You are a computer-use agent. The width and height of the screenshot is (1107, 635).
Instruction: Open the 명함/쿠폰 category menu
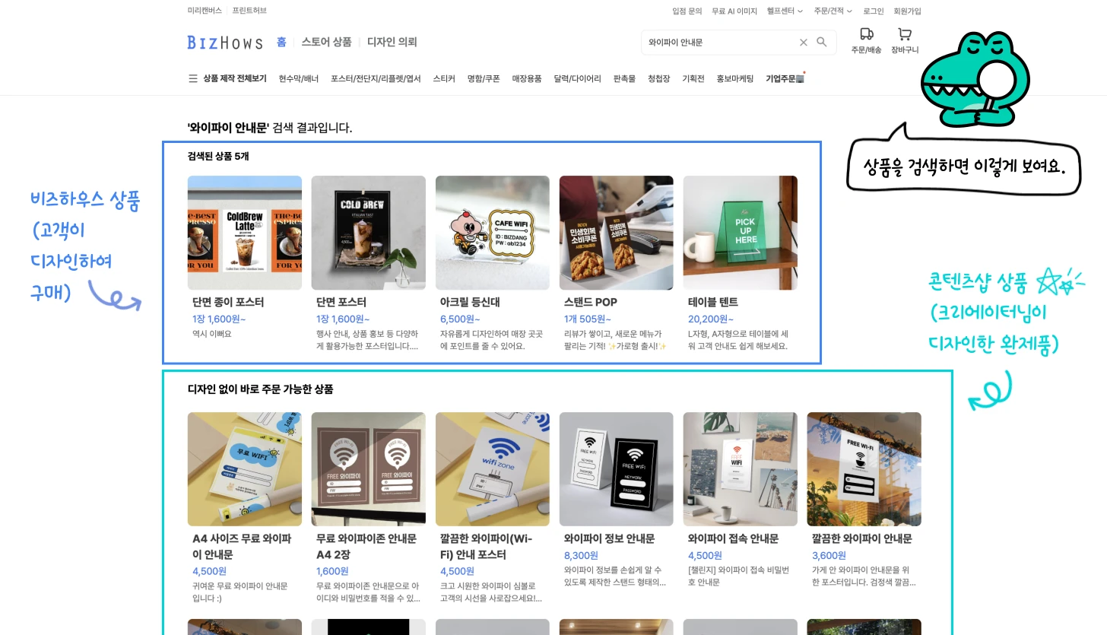(484, 79)
